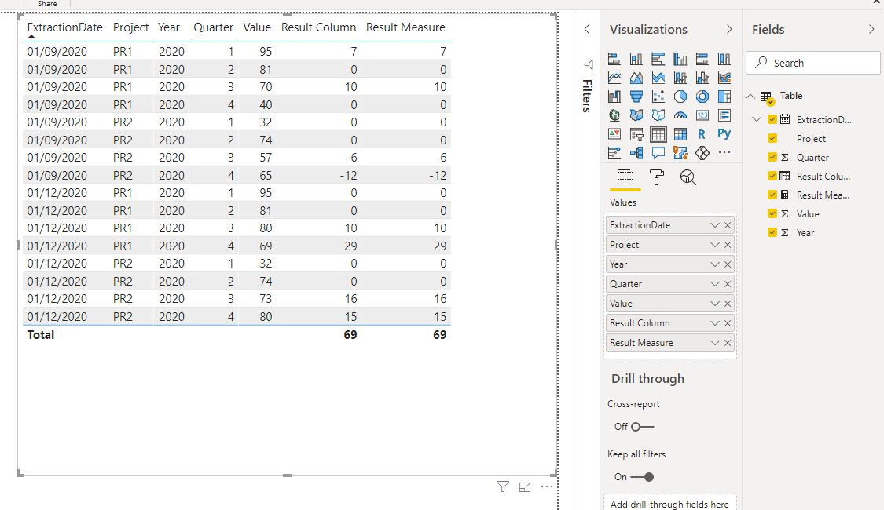Select the slicer visual
884x510 pixels.
[x=636, y=134]
